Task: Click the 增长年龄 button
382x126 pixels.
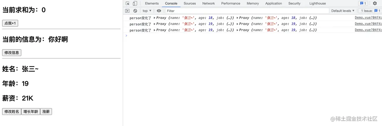Action: click(31, 112)
